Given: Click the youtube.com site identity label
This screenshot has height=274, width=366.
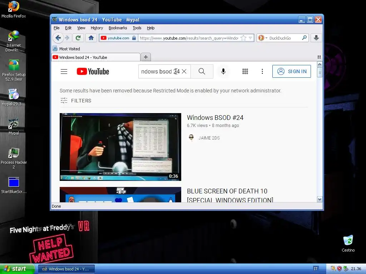Looking at the screenshot, I should 118,38.
